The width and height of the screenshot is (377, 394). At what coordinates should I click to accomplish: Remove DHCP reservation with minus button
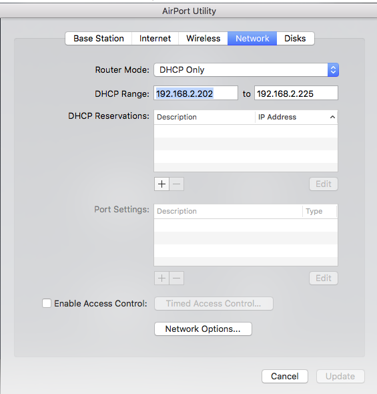[177, 184]
